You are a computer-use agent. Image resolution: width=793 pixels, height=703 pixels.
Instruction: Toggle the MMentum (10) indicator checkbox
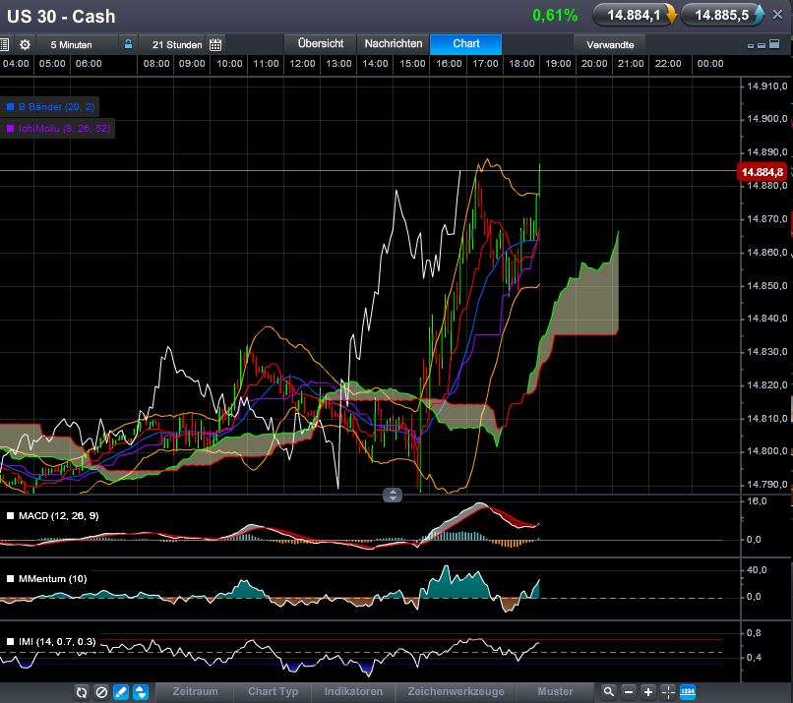[10, 579]
